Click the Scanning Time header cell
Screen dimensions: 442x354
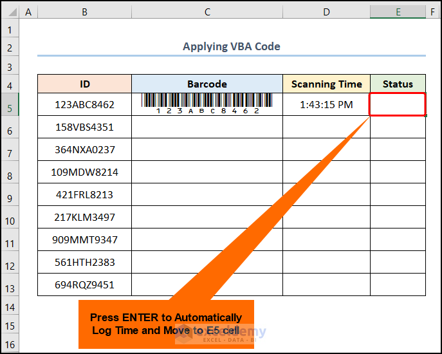pyautogui.click(x=326, y=84)
